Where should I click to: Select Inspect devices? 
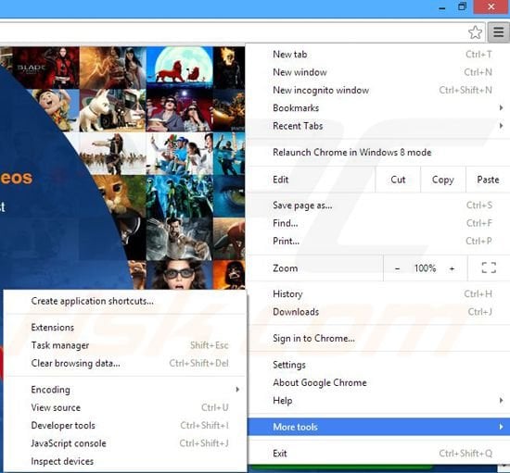pos(125,461)
